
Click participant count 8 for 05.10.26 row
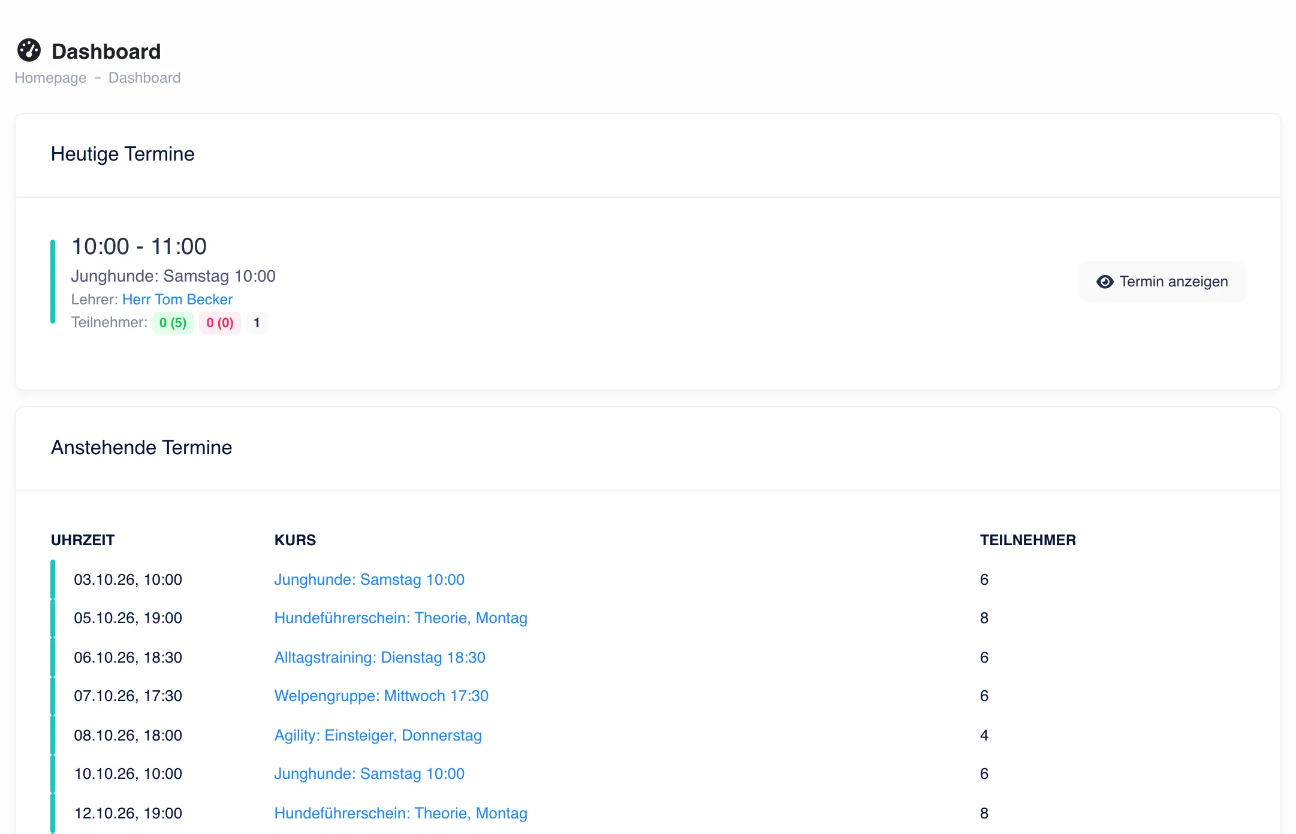pos(984,618)
